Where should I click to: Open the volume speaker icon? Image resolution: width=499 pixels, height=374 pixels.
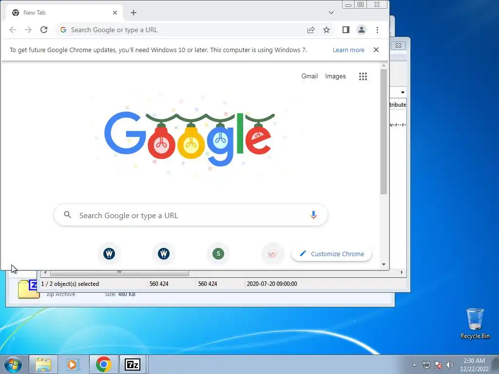pyautogui.click(x=450, y=365)
